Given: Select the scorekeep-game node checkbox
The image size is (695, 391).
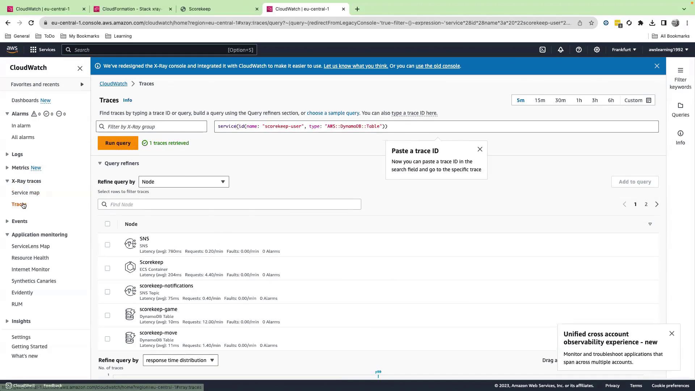Looking at the screenshot, I should click(x=108, y=315).
